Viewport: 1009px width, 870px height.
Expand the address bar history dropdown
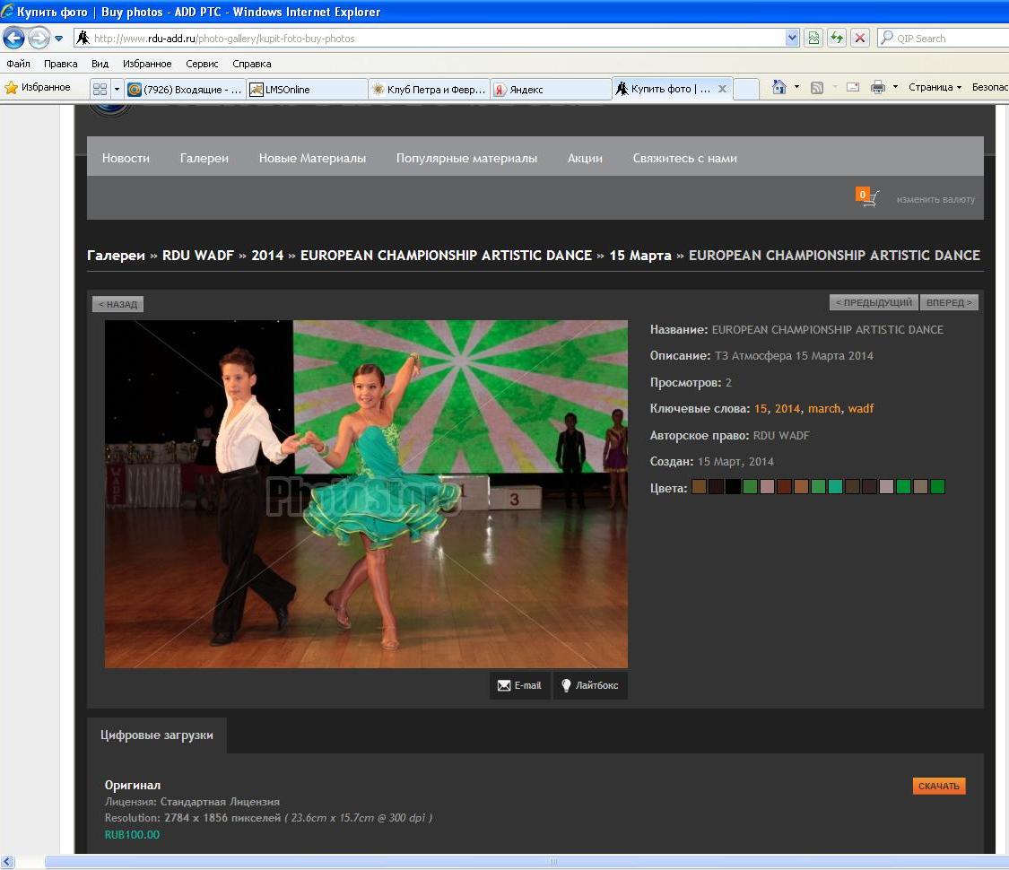tap(792, 38)
